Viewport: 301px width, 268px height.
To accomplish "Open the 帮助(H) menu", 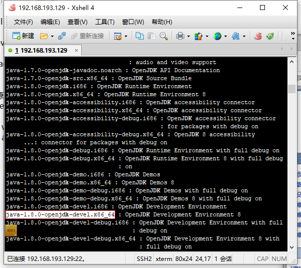I will [x=162, y=22].
